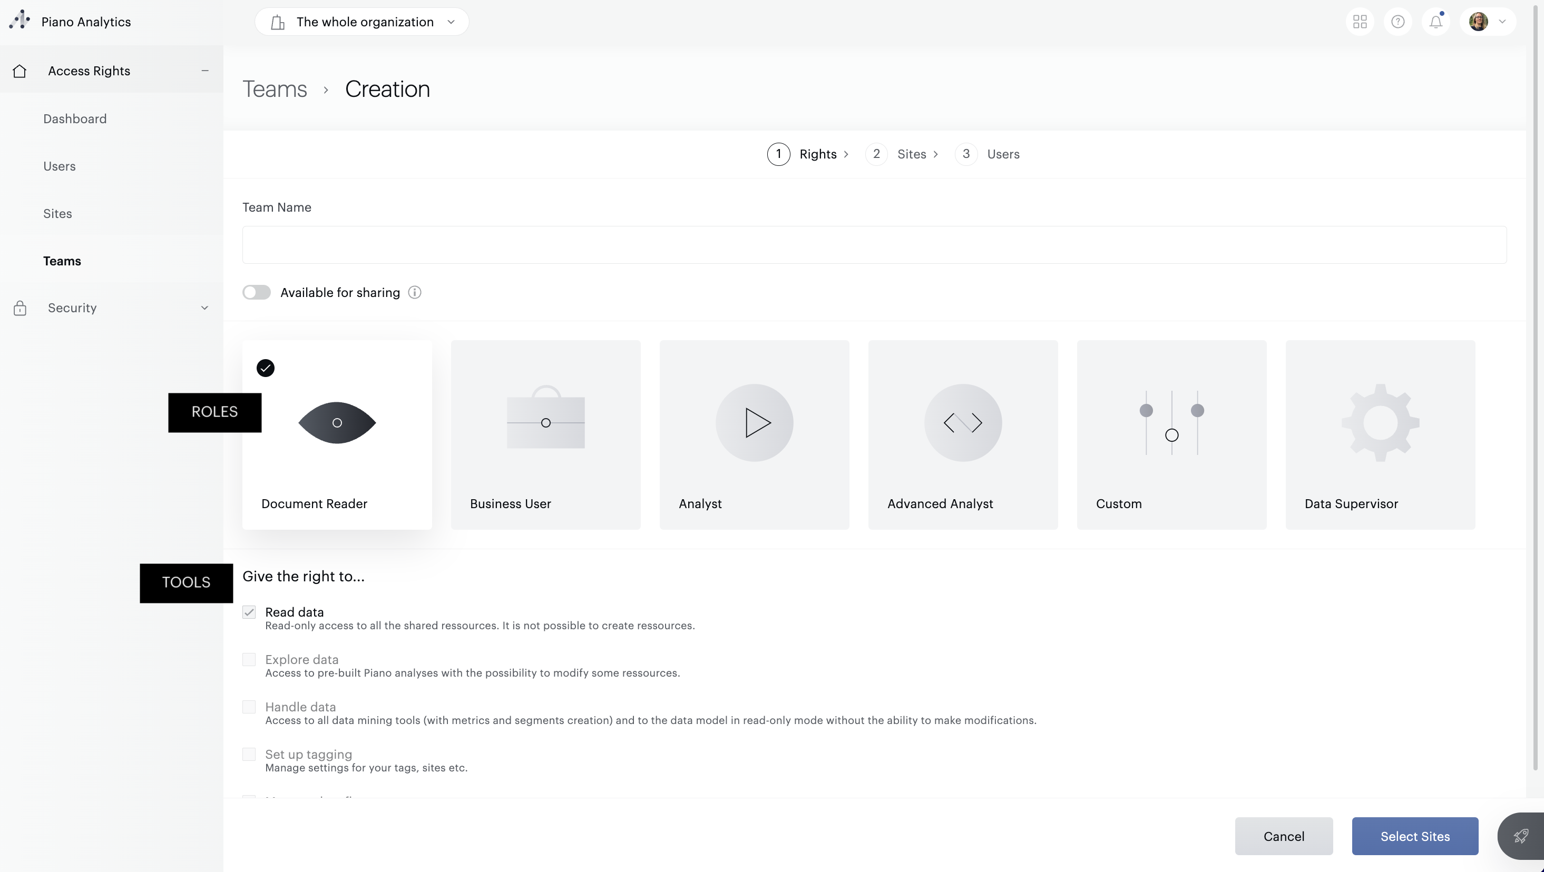Open the apps grid icon
The height and width of the screenshot is (872, 1544).
point(1360,22)
